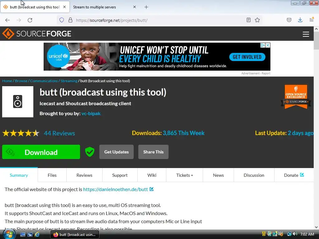Close the butt project browser tab
The height and width of the screenshot is (239, 319).
coord(64,7)
